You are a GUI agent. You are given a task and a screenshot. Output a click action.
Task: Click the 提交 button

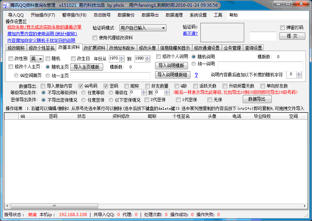coord(292,36)
